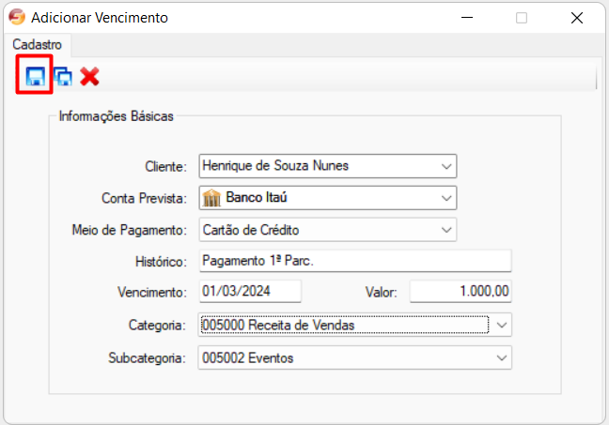The image size is (609, 425).
Task: Click the Histórico text field
Action: tap(354, 261)
